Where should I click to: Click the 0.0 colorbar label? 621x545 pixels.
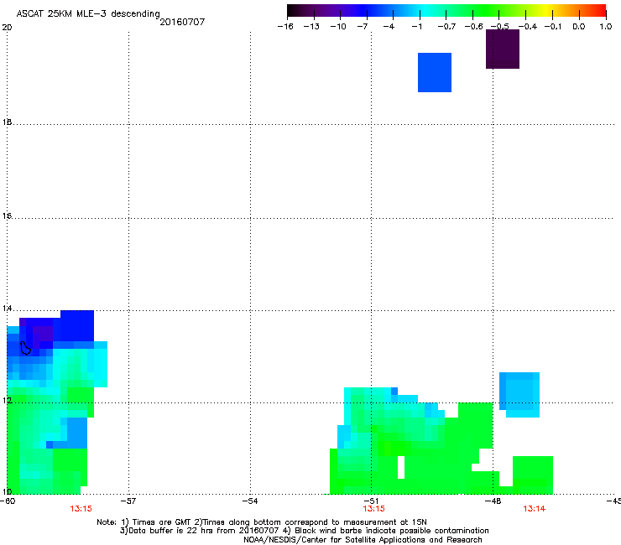pos(579,27)
